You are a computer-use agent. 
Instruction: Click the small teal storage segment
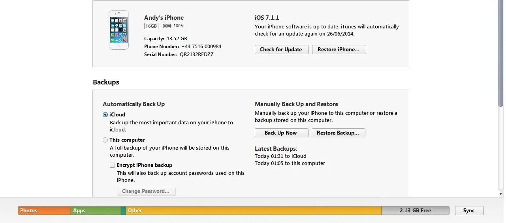point(123,210)
